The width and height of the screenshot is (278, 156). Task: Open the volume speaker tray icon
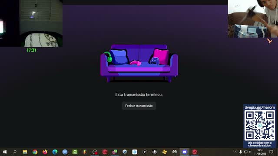coord(250,152)
